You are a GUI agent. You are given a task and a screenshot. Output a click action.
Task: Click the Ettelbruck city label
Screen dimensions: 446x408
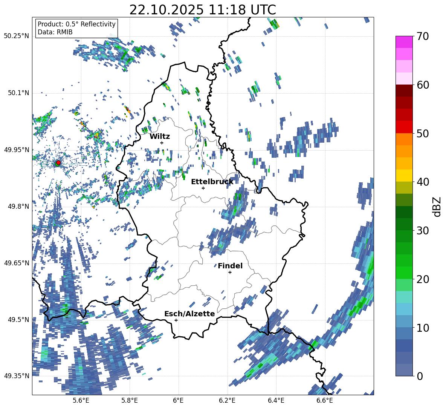pos(212,182)
